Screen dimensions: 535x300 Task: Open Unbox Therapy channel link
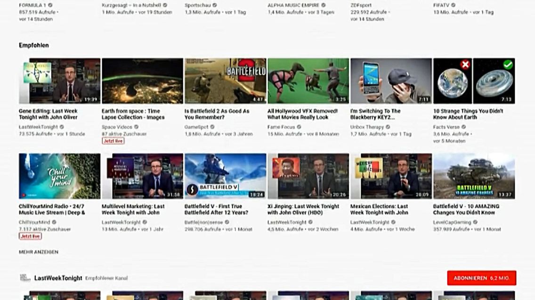[367, 127]
